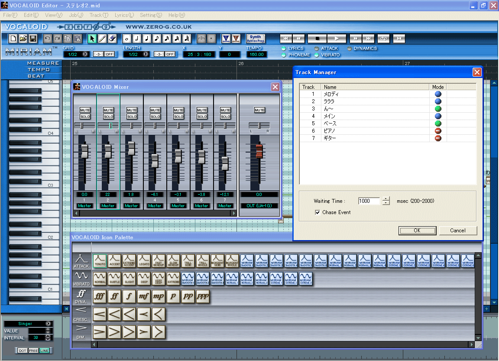Open the Lyrics menu
Viewport: 499px width, 361px height.
[124, 15]
